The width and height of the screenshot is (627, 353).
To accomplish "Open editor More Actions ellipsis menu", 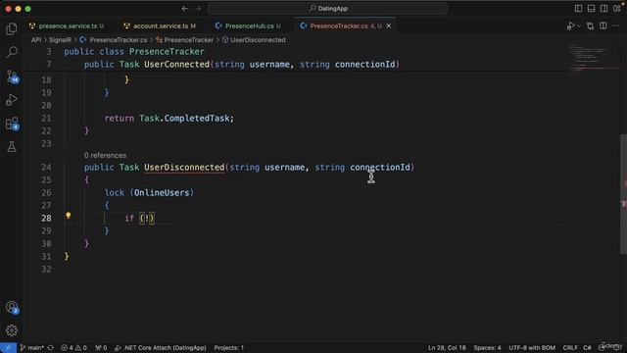I will (616, 26).
